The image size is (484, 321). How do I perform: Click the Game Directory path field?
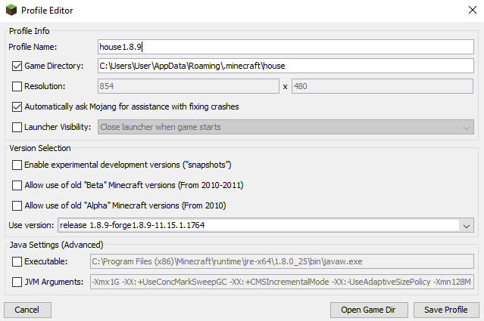285,66
